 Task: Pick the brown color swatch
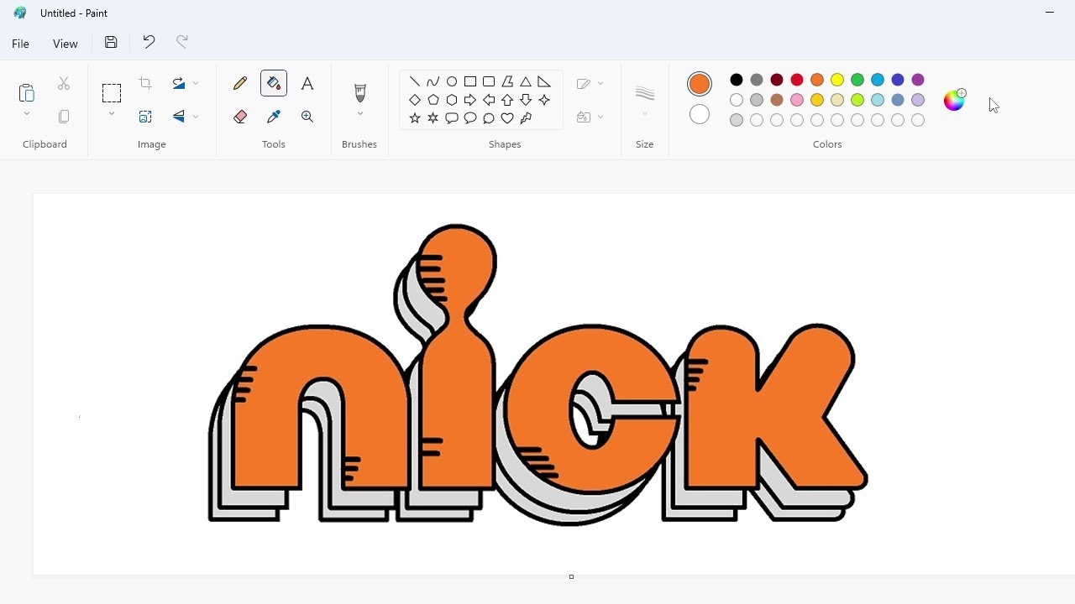pyautogui.click(x=777, y=100)
